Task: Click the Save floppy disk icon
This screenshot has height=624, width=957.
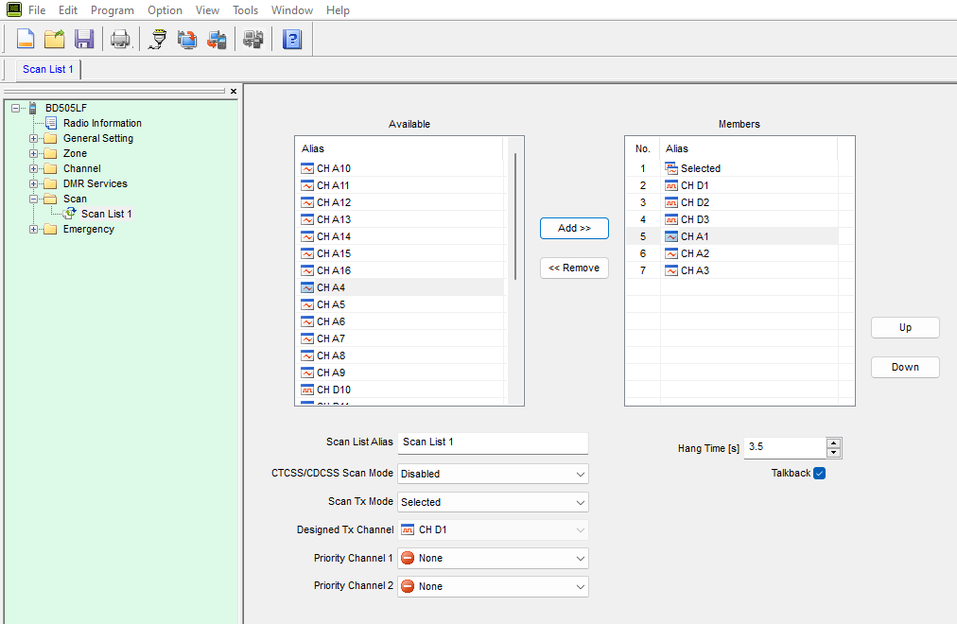Action: pyautogui.click(x=84, y=39)
